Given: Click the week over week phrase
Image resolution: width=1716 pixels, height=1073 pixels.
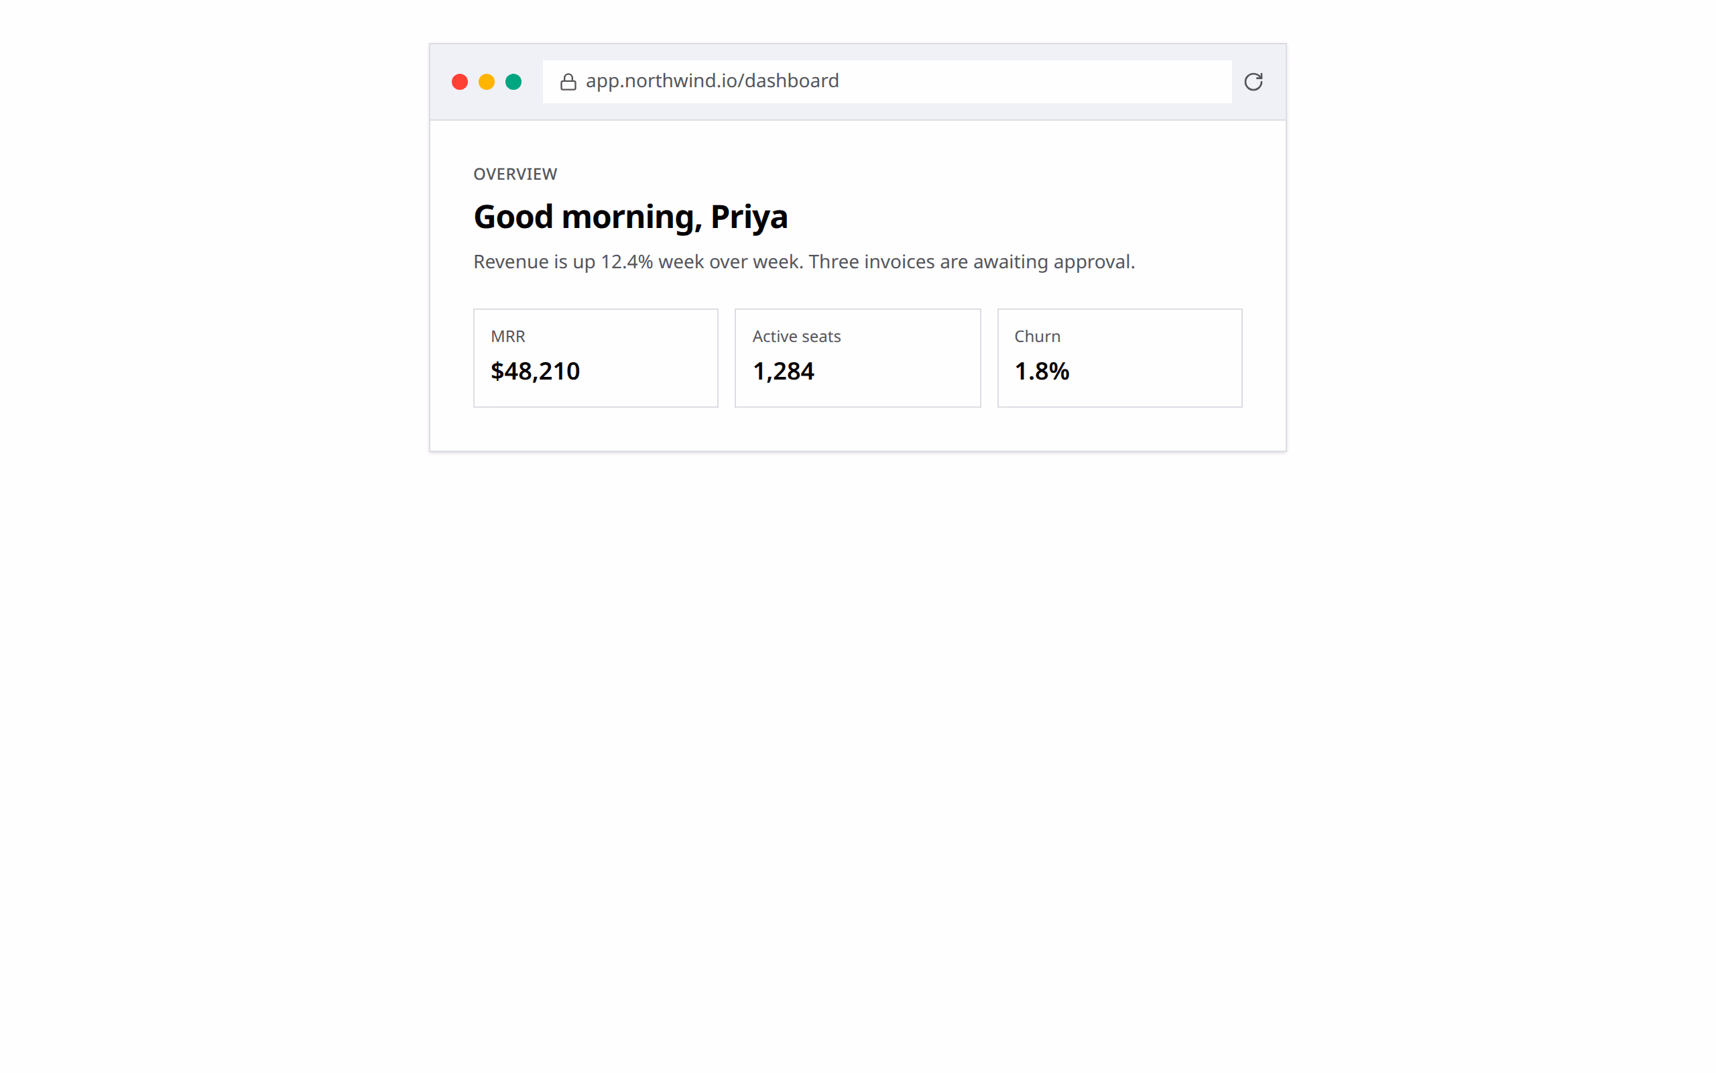Looking at the screenshot, I should click(731, 262).
